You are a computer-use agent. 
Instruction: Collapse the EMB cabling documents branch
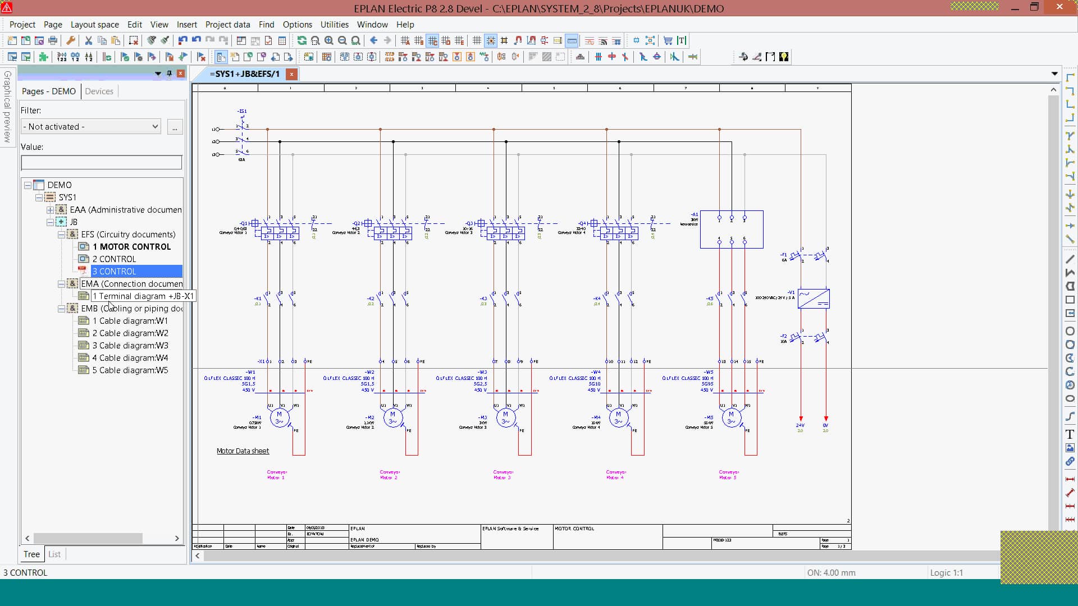[x=62, y=309]
